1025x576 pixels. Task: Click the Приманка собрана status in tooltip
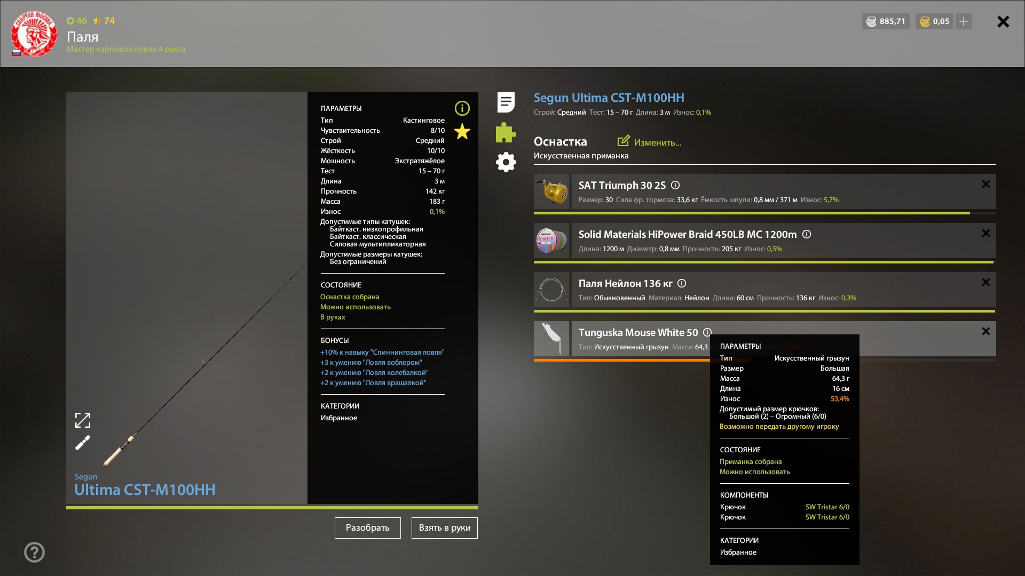point(751,461)
